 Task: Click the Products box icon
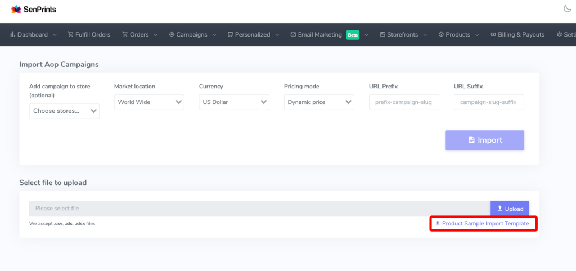point(441,34)
